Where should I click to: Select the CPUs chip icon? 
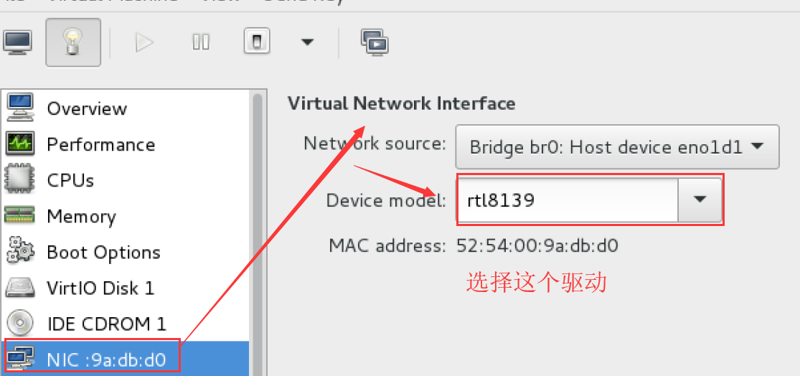19,180
